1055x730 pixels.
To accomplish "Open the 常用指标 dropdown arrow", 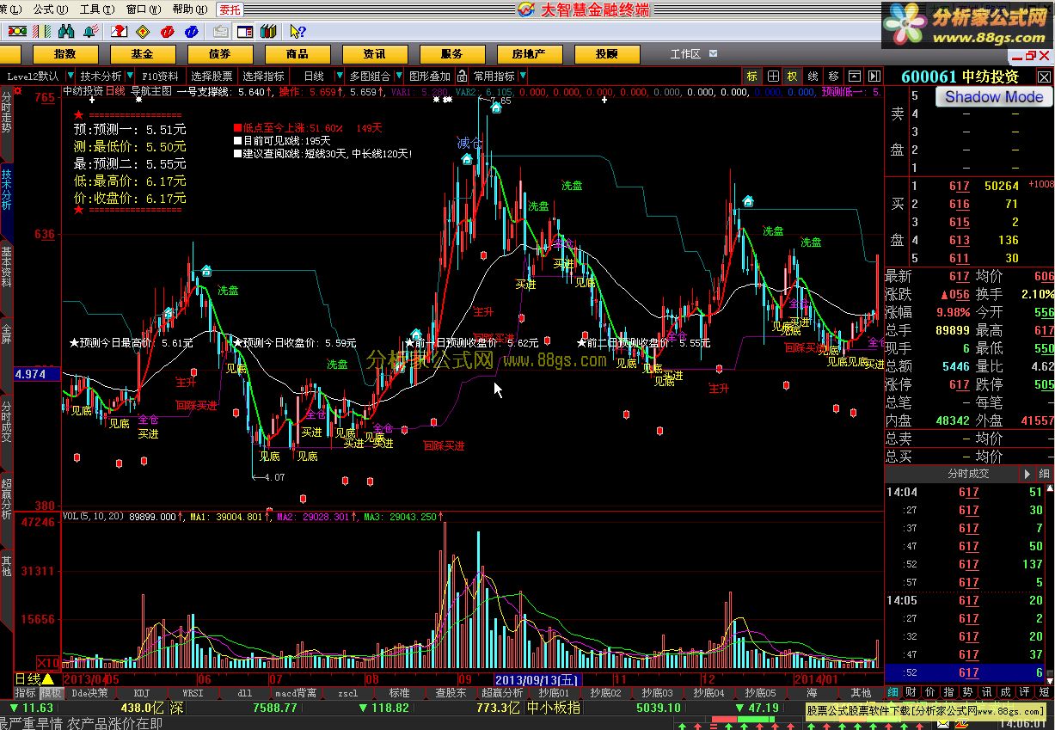I will 523,76.
